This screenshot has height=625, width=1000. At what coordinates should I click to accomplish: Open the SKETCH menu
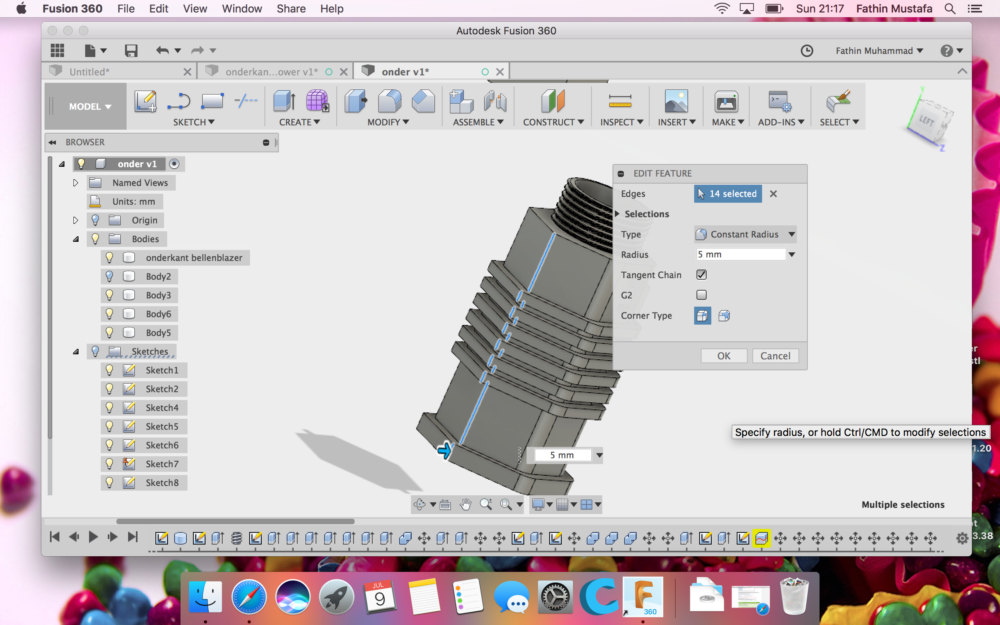pyautogui.click(x=193, y=122)
